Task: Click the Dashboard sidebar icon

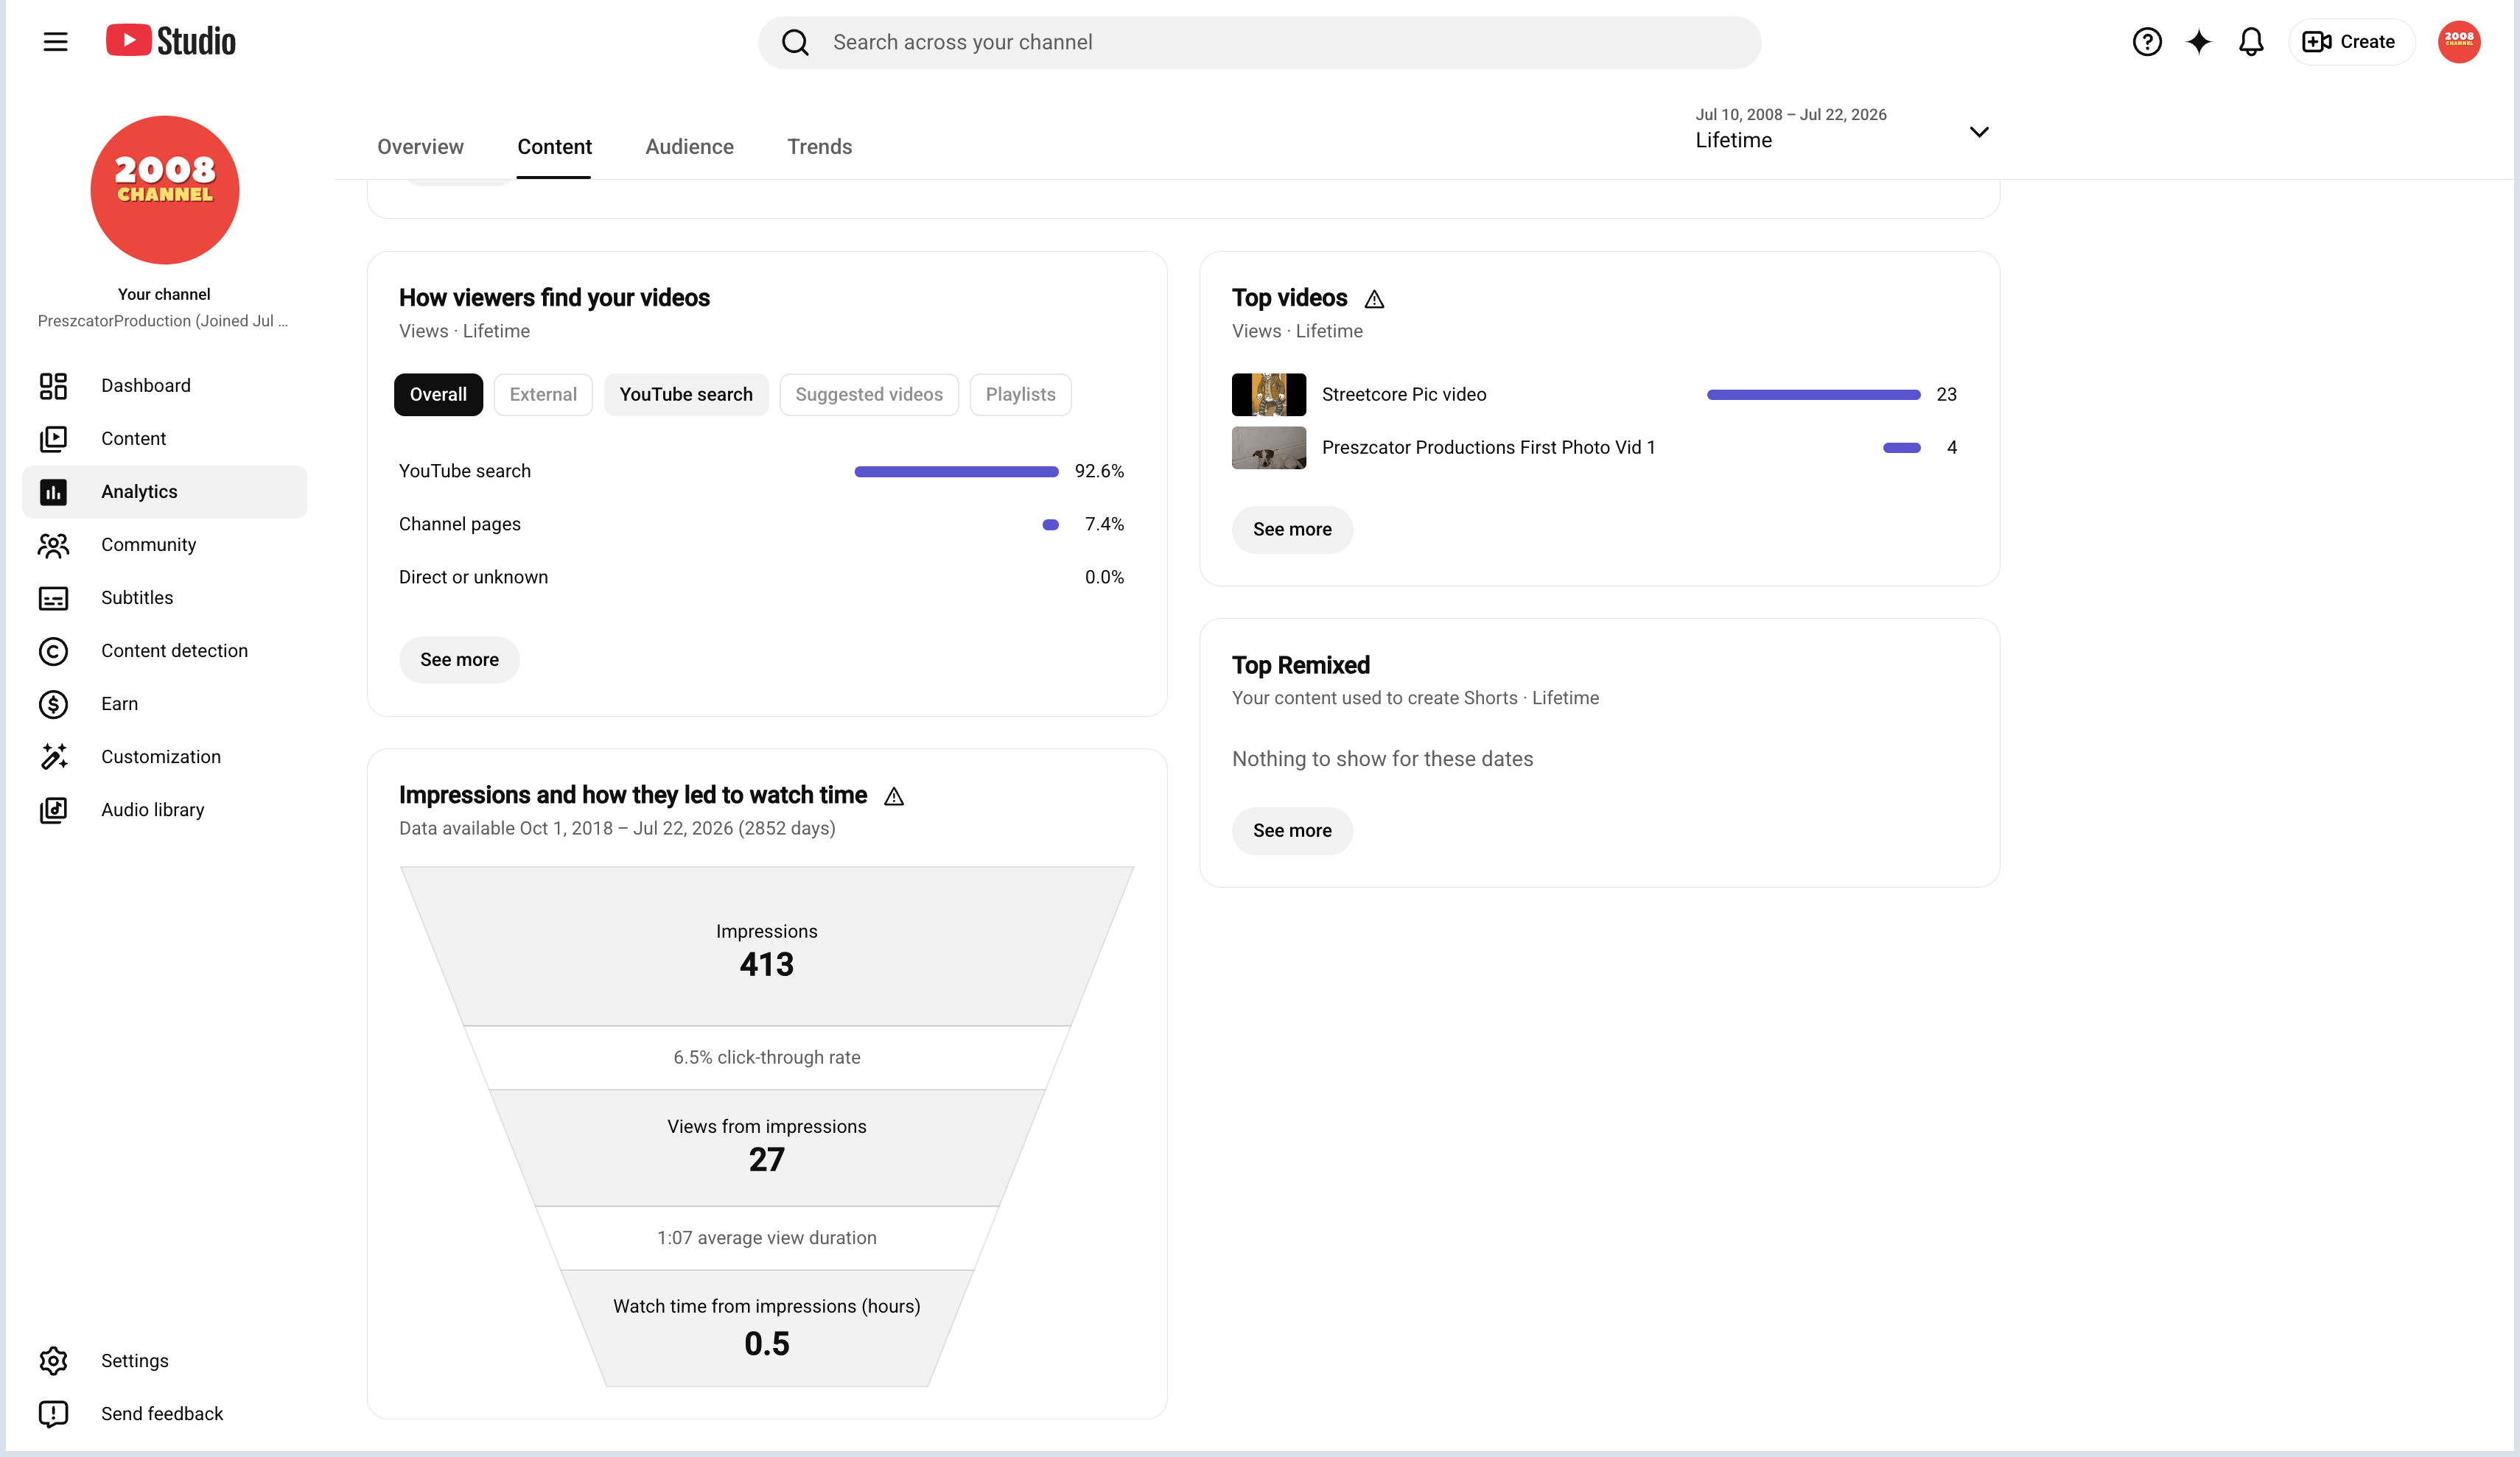Action: [x=53, y=386]
